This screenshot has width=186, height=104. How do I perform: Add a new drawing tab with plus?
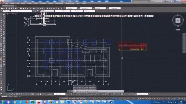click(x=16, y=6)
